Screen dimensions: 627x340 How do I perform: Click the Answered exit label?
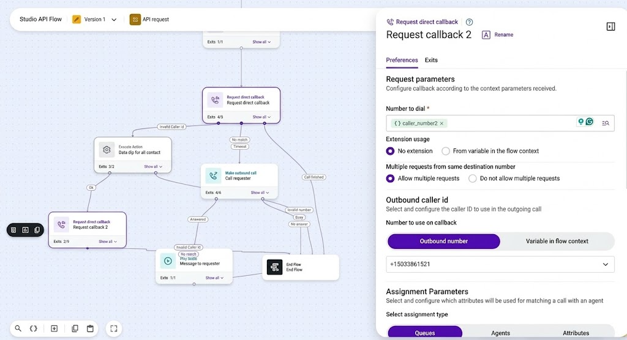[198, 220]
